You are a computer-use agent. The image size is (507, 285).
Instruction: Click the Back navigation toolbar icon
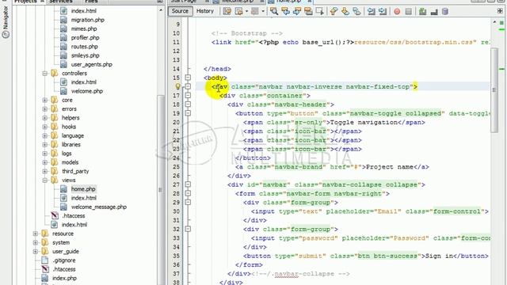[x=239, y=11]
